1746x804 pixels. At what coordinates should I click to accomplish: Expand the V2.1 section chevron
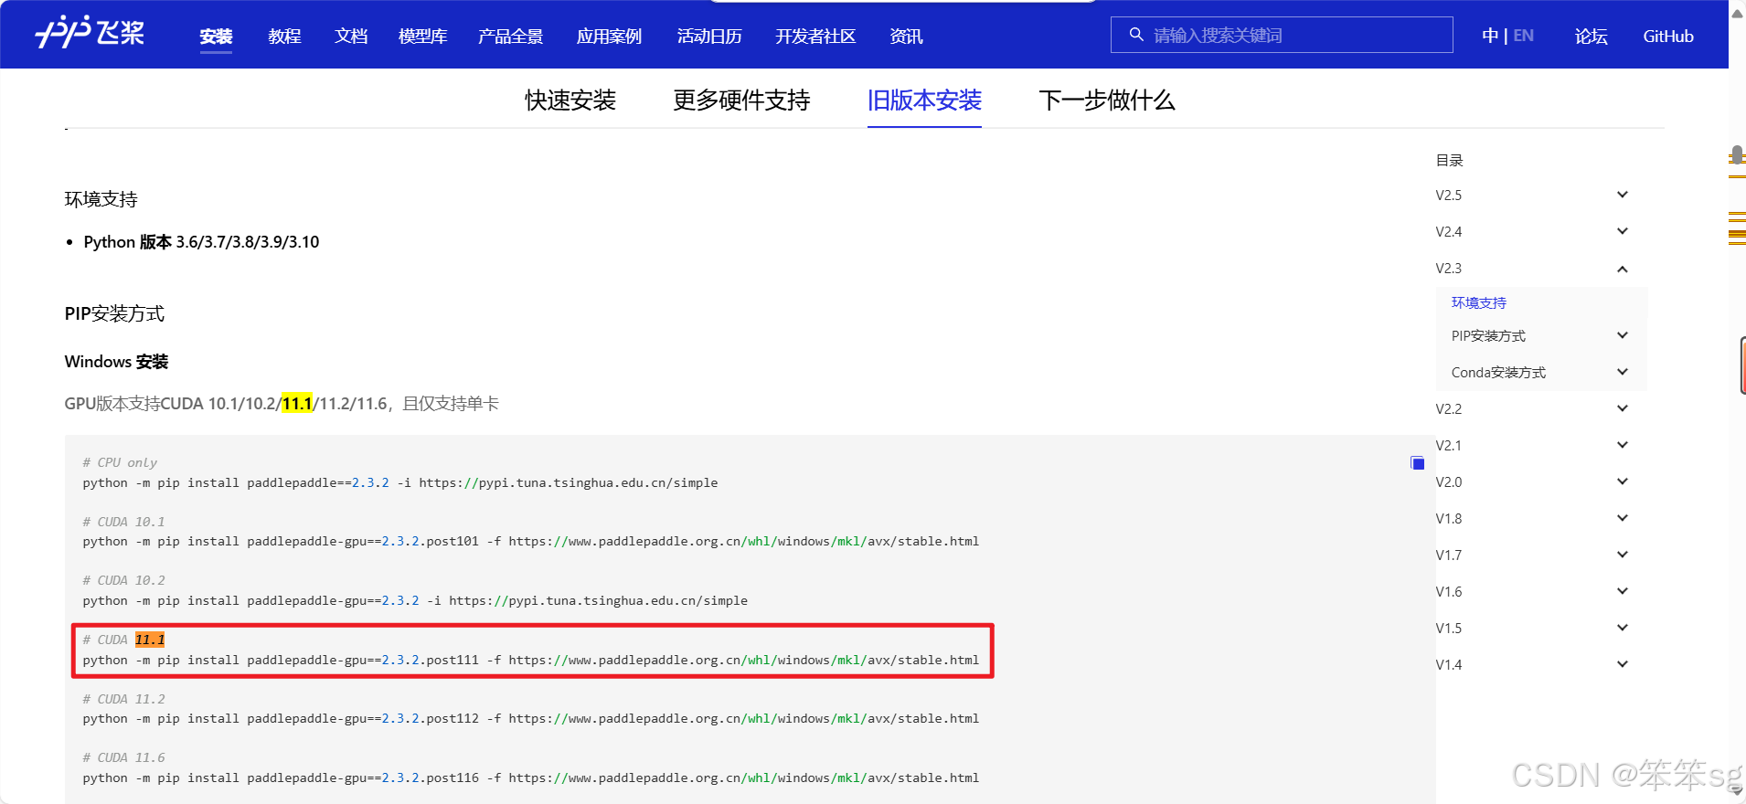(1623, 445)
